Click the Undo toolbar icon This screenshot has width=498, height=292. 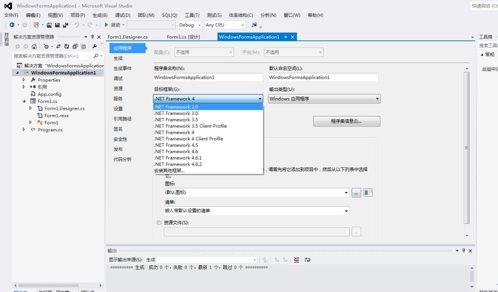77,25
